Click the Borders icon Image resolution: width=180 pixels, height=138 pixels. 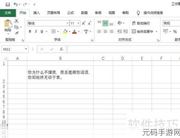coord(53,31)
